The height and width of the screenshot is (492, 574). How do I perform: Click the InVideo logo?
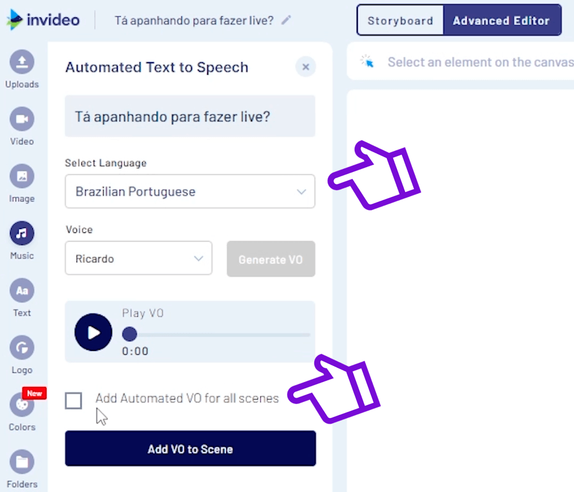(43, 20)
